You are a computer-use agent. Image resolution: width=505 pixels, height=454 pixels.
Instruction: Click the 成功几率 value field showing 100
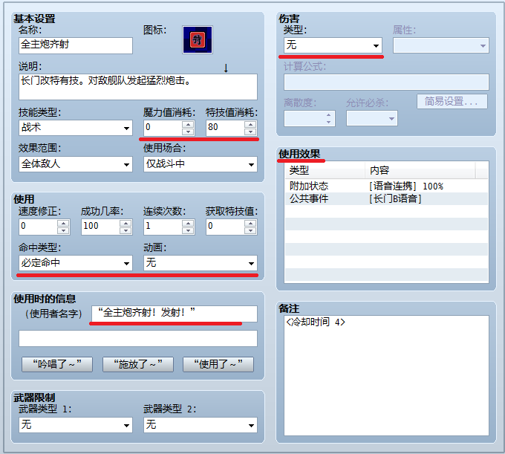[x=100, y=227]
